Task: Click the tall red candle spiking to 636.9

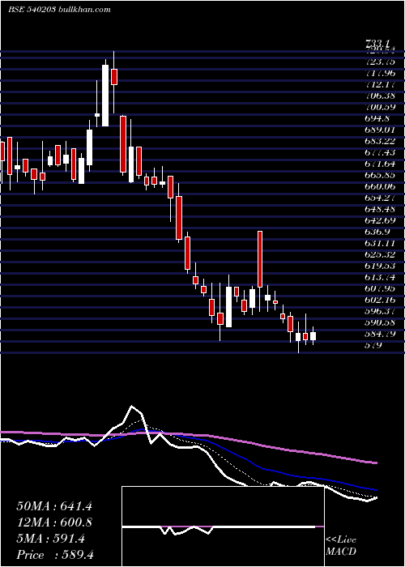Action: coord(260,259)
